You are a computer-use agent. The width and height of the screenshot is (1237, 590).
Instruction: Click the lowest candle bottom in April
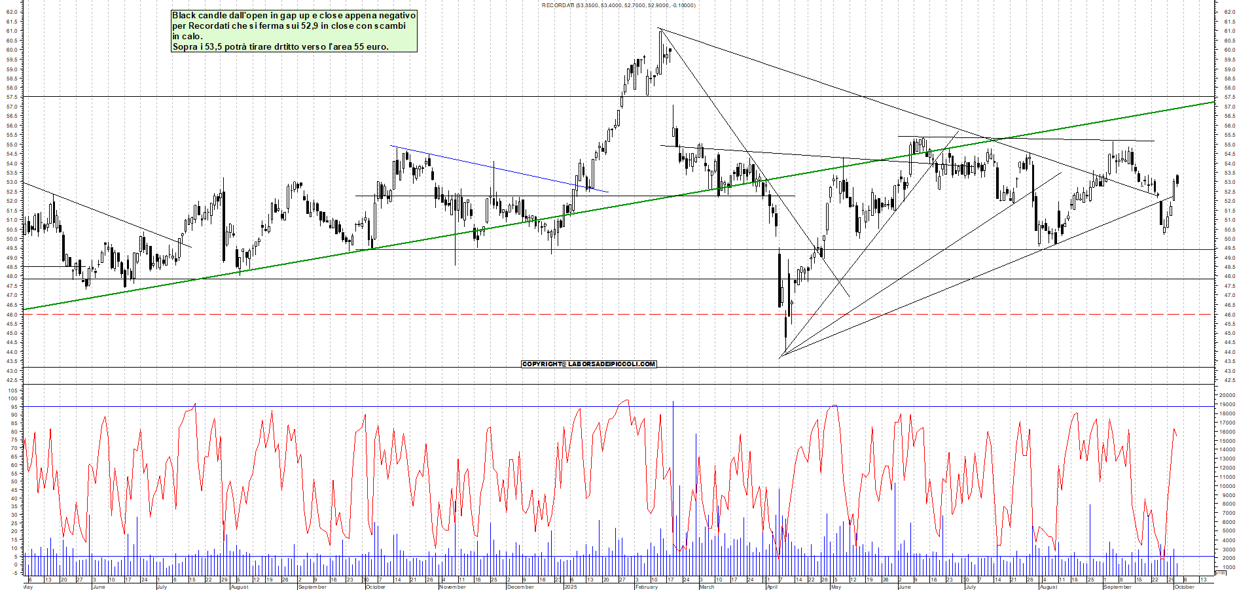click(x=785, y=350)
